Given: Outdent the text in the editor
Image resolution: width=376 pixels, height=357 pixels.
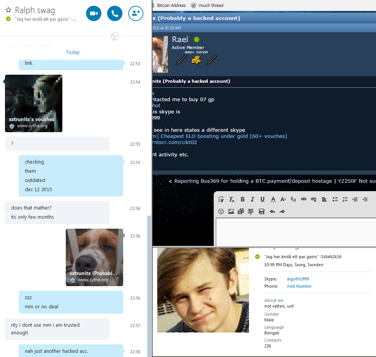Looking at the screenshot, I should (x=355, y=199).
